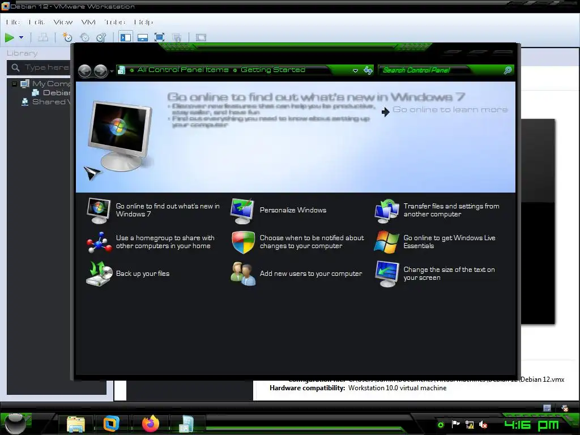Viewport: 580px width, 435px height.
Task: Click the Control Panel Back arrow button
Action: click(x=85, y=71)
